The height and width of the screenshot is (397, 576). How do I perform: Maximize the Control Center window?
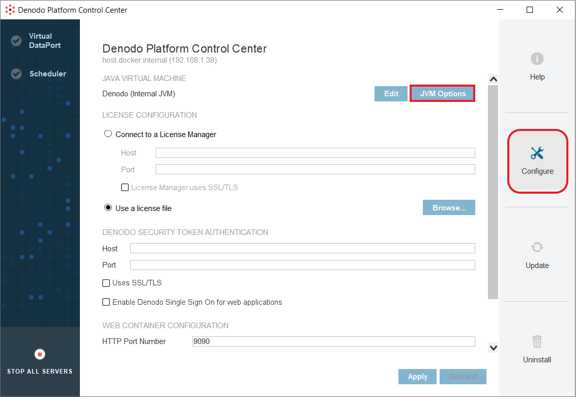[x=529, y=10]
